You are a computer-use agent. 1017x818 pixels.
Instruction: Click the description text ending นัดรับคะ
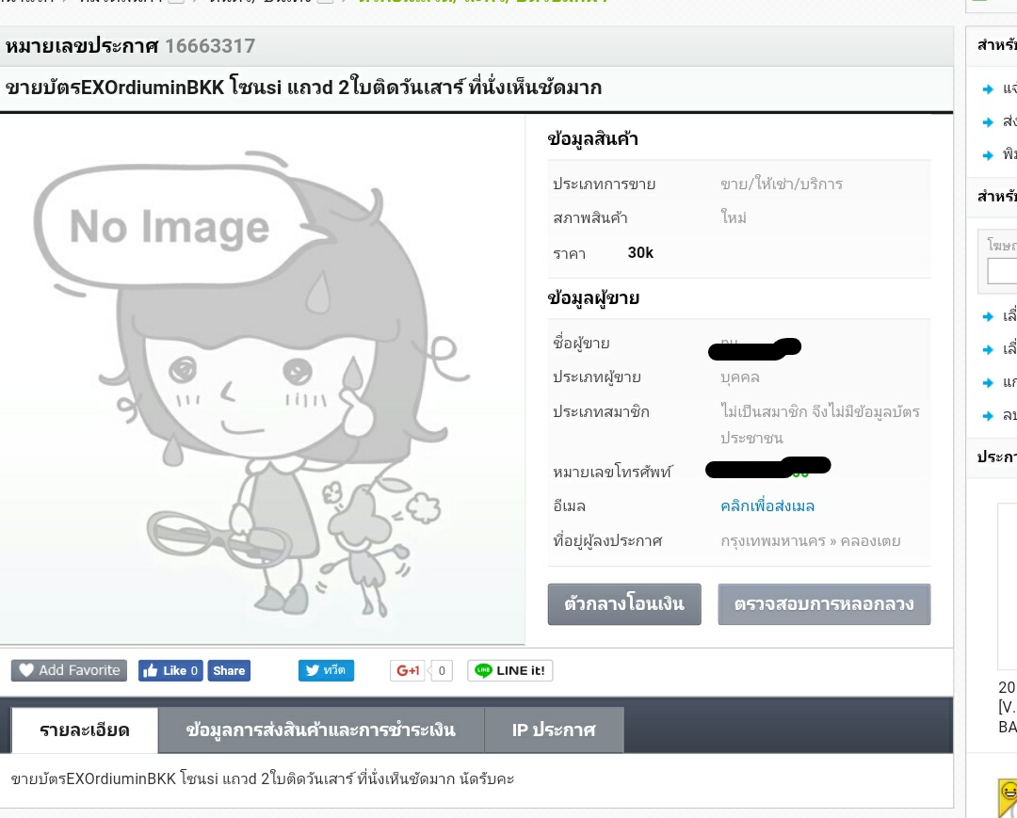click(262, 779)
